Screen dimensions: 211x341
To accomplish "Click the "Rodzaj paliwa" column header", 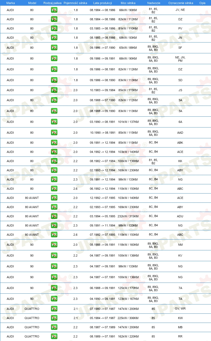I will click(53, 3).
